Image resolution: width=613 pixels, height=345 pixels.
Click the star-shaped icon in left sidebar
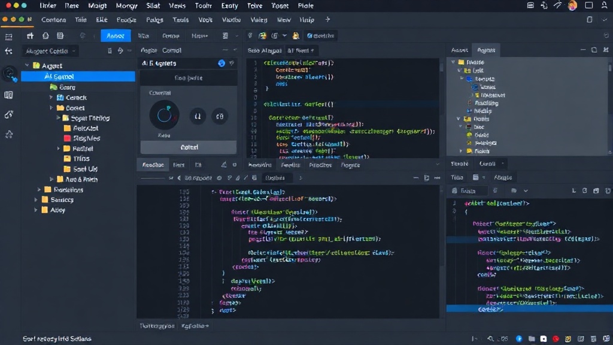click(8, 135)
